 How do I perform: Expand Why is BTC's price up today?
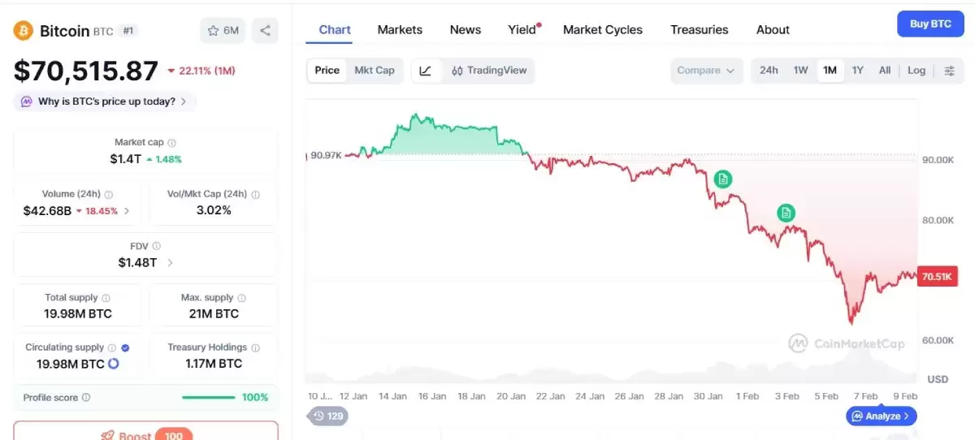[x=106, y=101]
